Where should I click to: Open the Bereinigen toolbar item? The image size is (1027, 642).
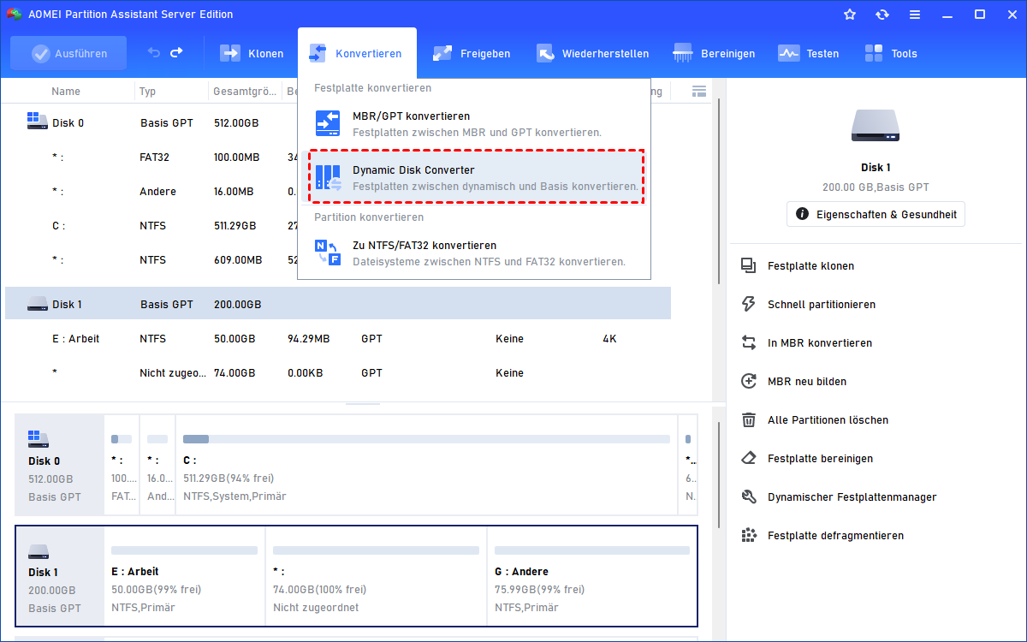click(715, 53)
